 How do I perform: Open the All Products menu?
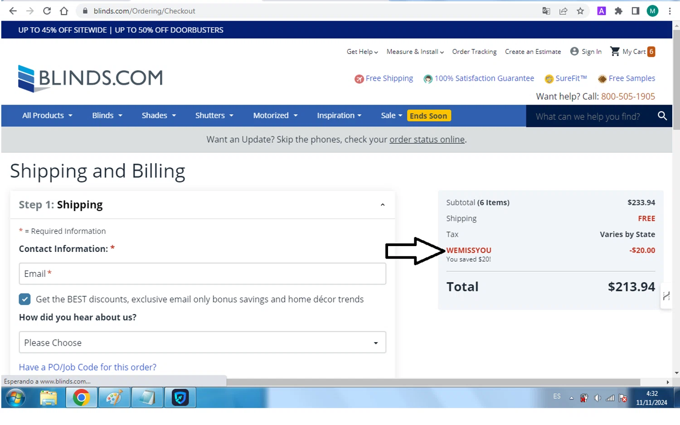(47, 116)
